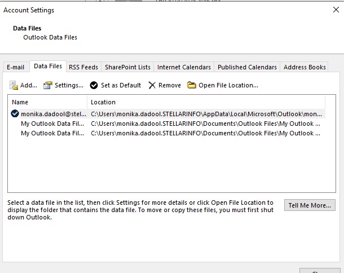Image resolution: width=344 pixels, height=273 pixels.
Task: Switch to the E-mail tab
Action: [x=15, y=67]
